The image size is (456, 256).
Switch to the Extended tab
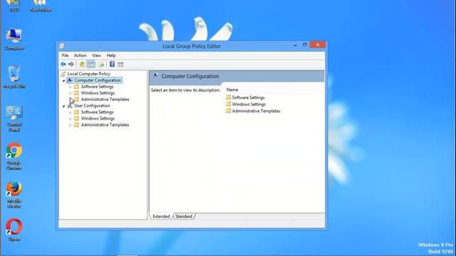(161, 216)
